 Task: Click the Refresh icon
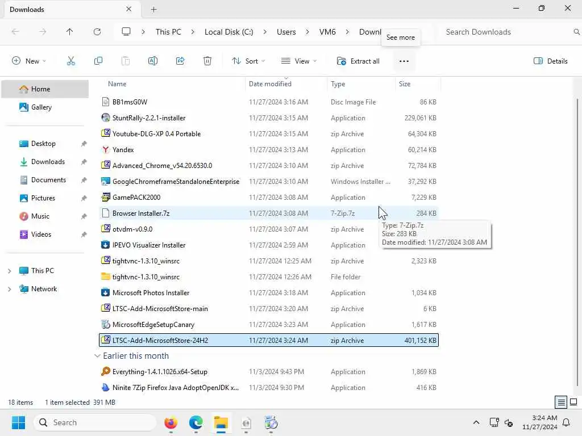click(97, 32)
